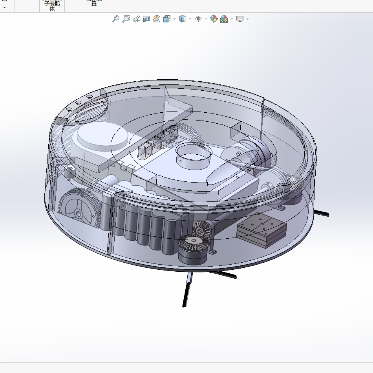Select the Zoom to Area tool
Screen dimensions: 373x373
pos(126,19)
